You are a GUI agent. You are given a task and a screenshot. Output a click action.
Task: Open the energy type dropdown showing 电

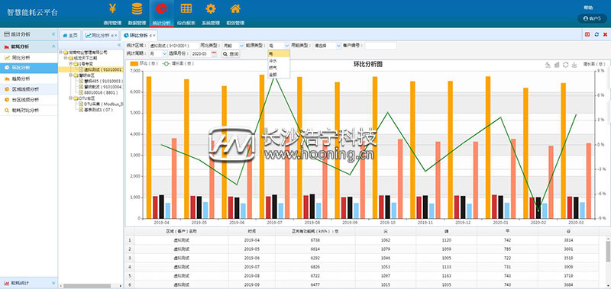pos(279,46)
